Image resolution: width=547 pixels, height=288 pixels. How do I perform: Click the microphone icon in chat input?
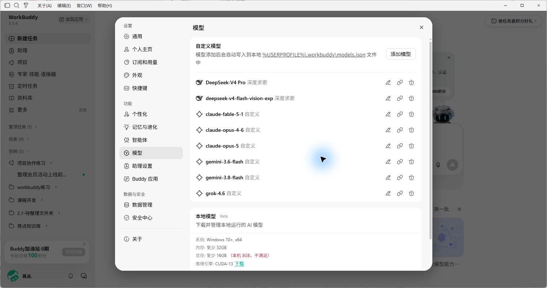point(438,165)
